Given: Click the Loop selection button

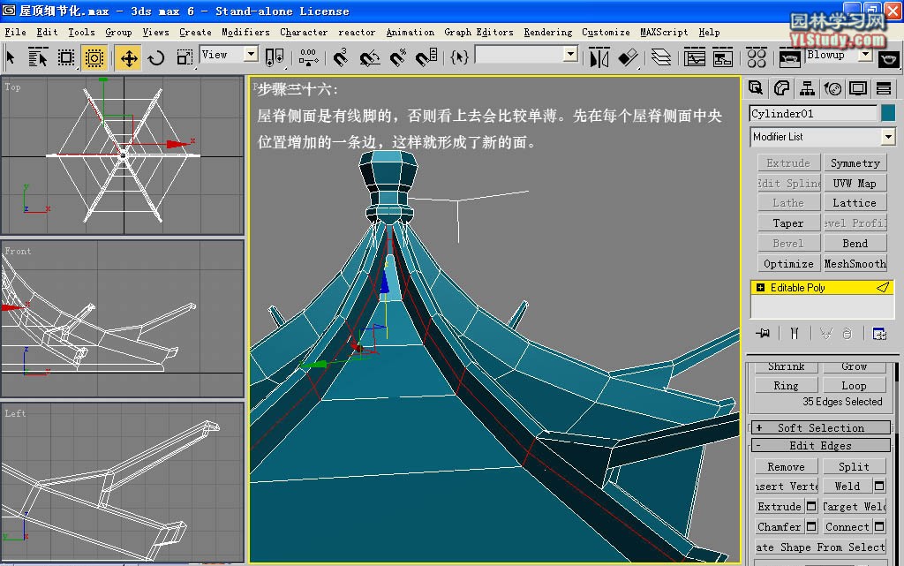Looking at the screenshot, I should (x=854, y=386).
